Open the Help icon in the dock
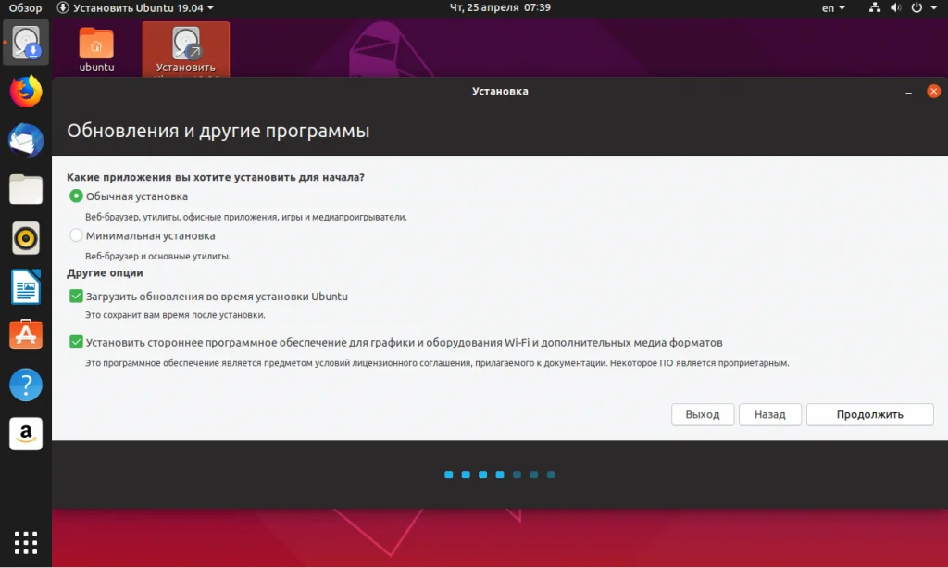The image size is (948, 568). (x=25, y=385)
